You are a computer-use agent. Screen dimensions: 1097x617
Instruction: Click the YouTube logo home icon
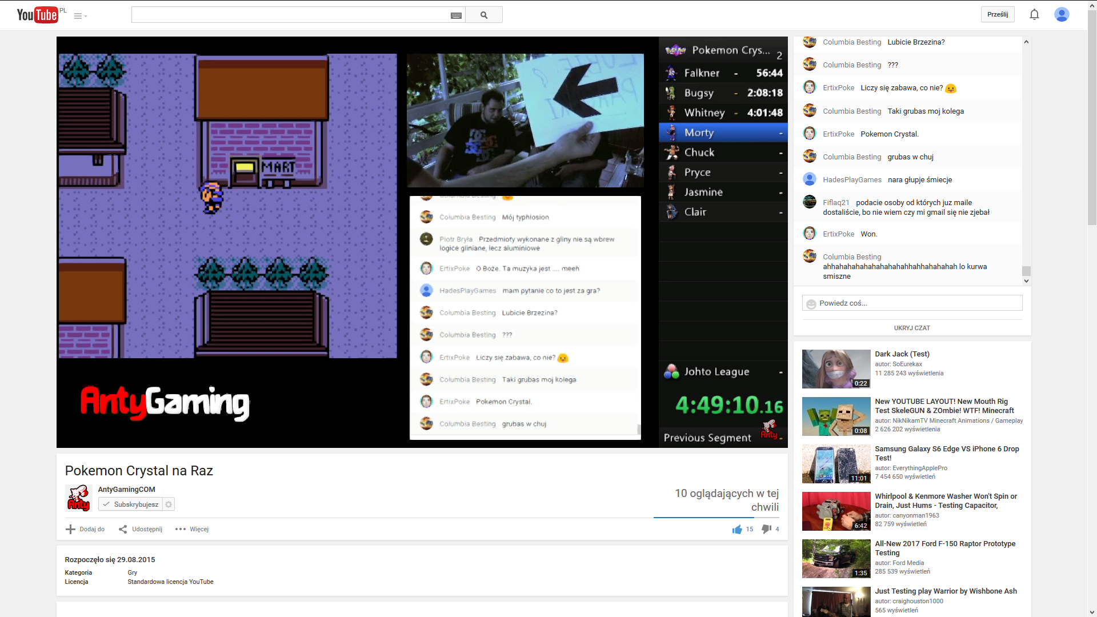(37, 15)
